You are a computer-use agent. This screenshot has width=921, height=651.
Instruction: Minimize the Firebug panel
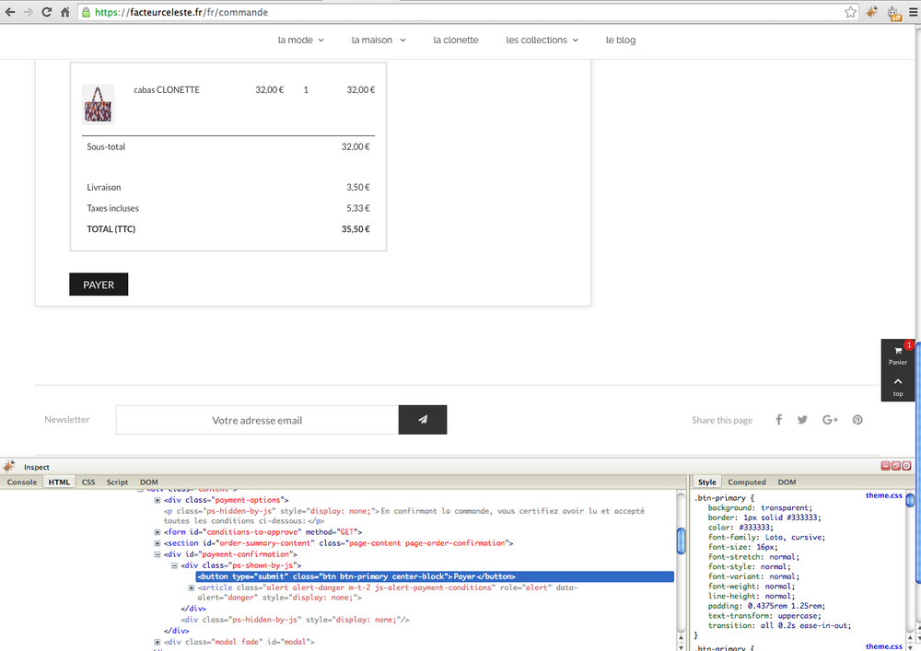[x=885, y=466]
